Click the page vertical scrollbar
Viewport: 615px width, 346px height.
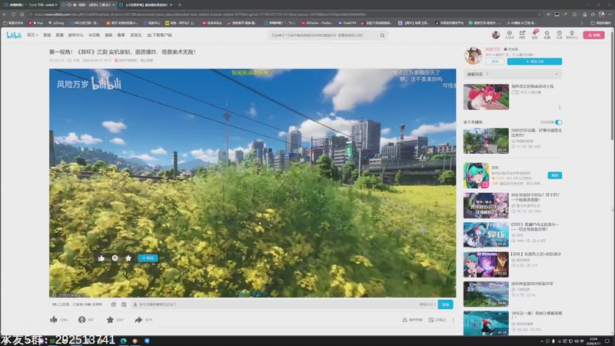(x=612, y=85)
